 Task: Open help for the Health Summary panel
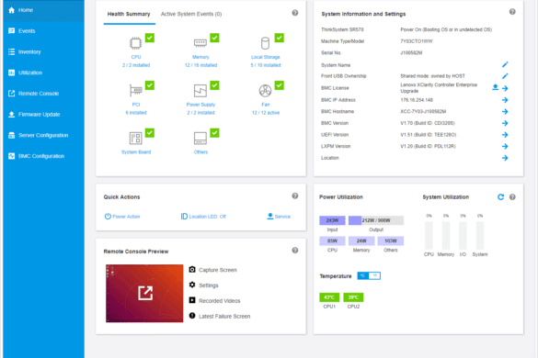(x=295, y=13)
